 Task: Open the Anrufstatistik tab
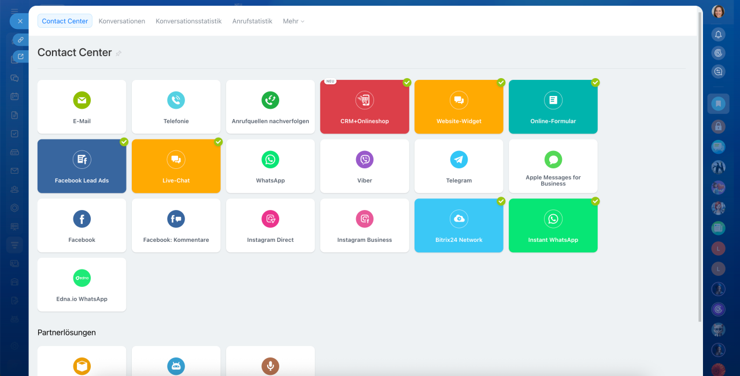(252, 21)
